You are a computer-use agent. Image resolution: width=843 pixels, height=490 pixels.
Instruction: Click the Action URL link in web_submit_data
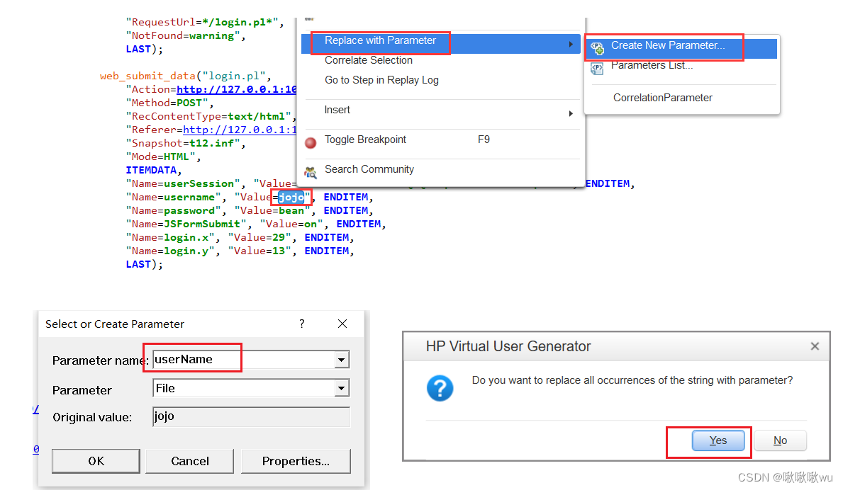point(237,90)
